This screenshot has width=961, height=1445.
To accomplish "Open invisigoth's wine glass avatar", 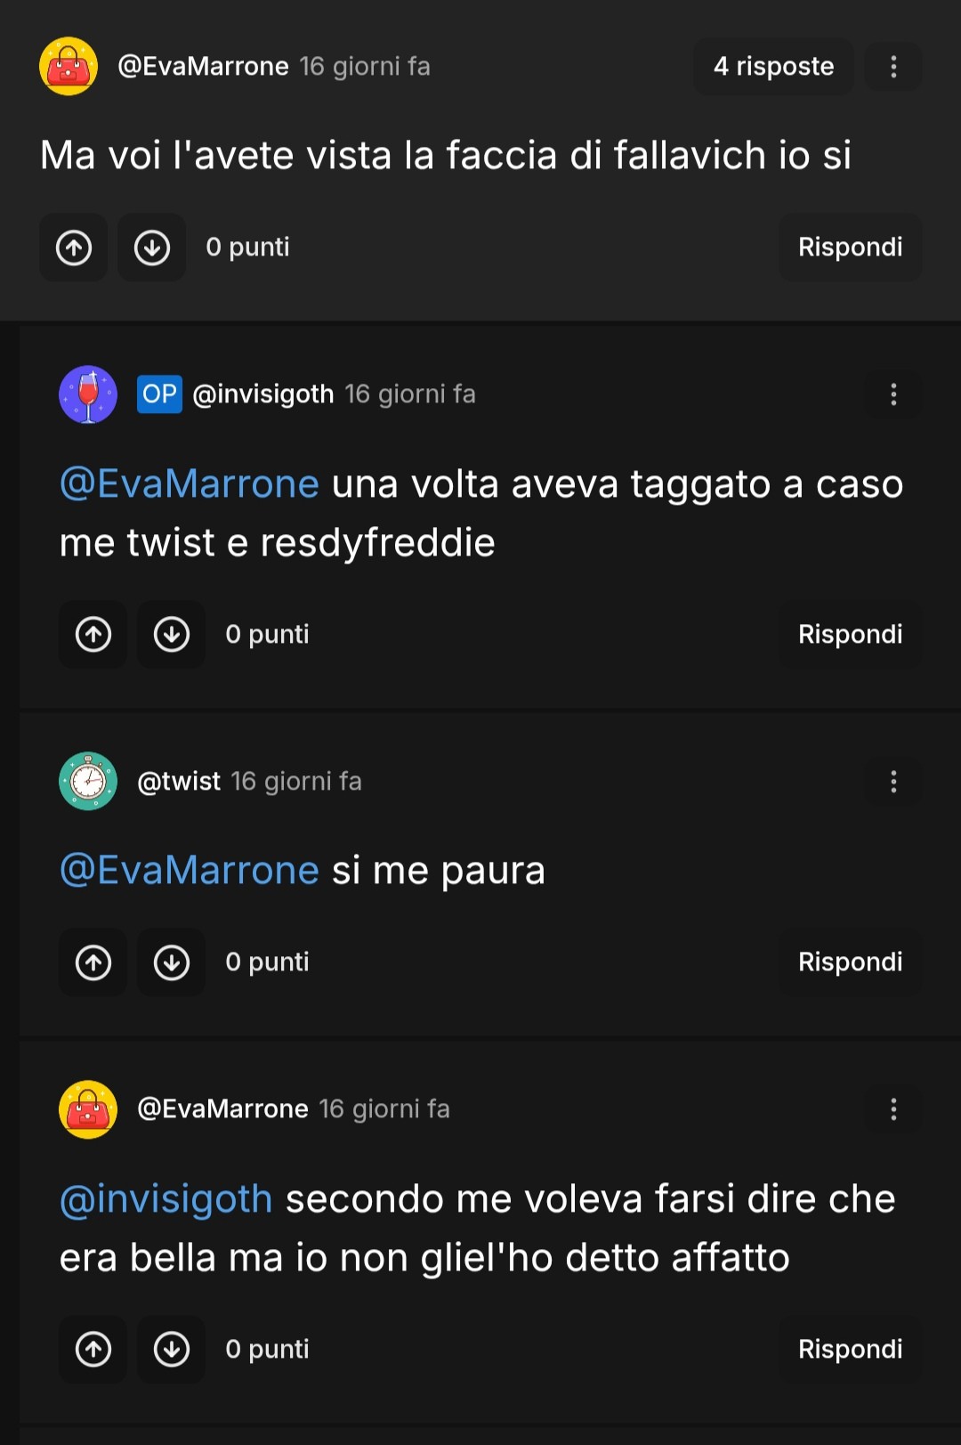I will (x=88, y=394).
